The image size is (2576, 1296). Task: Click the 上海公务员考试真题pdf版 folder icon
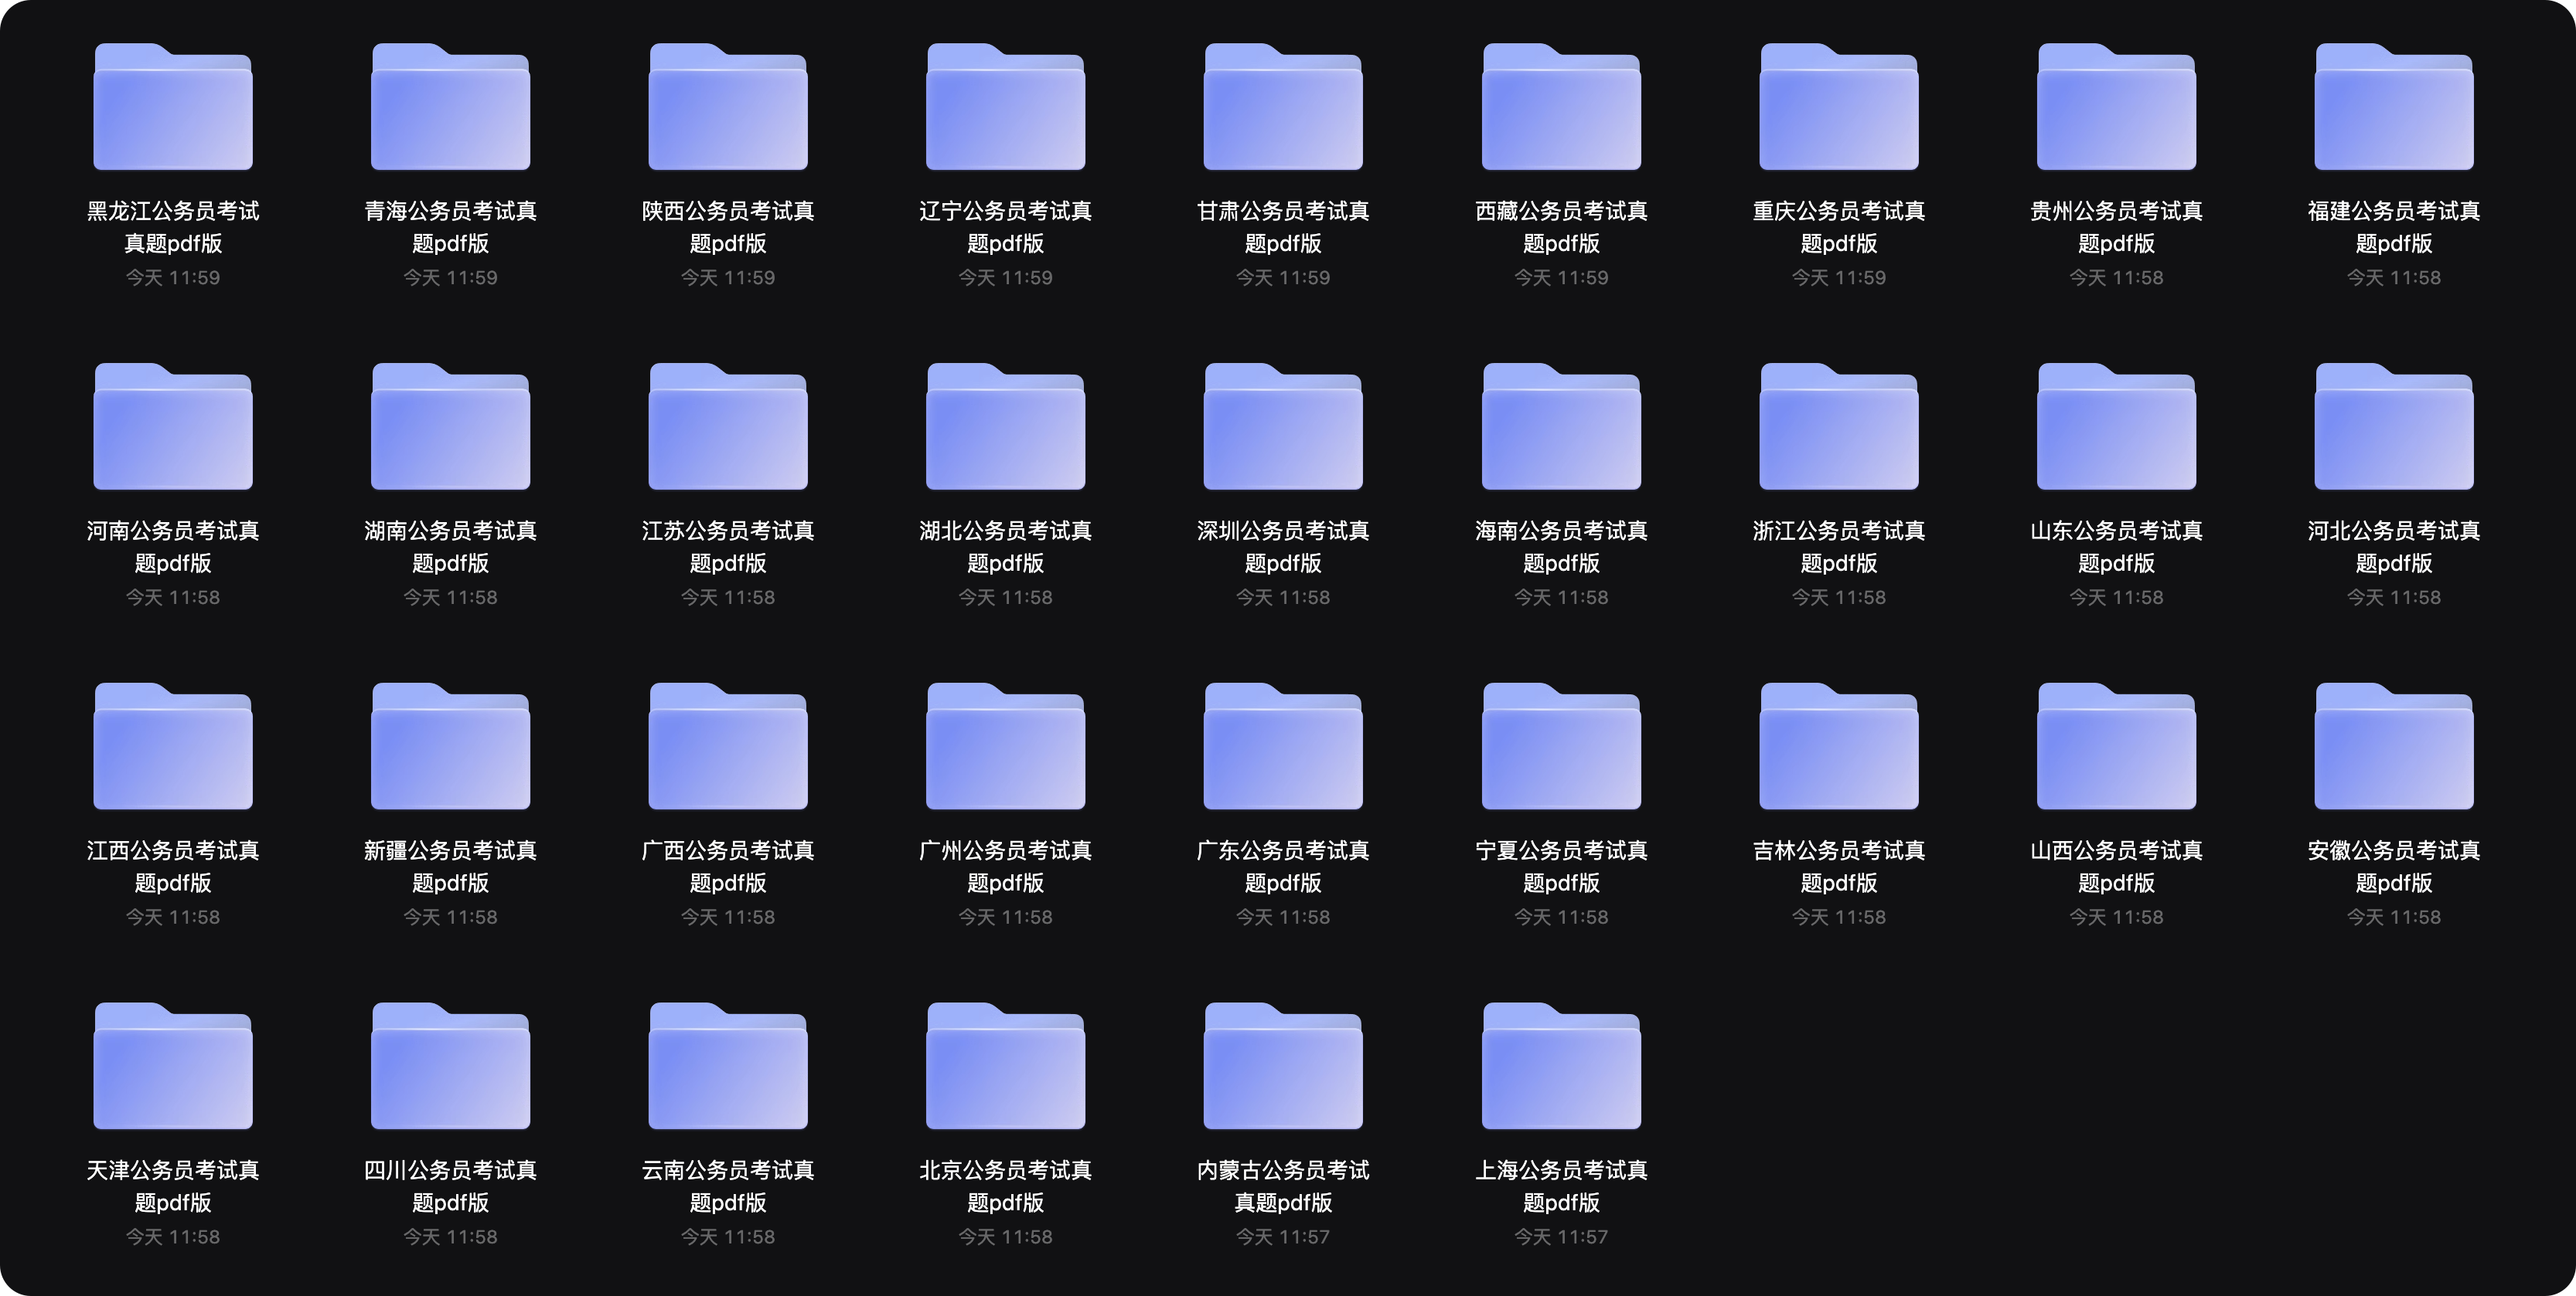(x=1561, y=1066)
